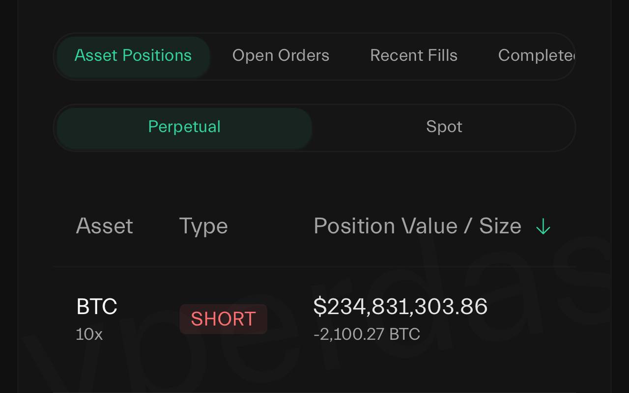The image size is (629, 393).
Task: Switch to Spot positions
Action: pos(444,127)
